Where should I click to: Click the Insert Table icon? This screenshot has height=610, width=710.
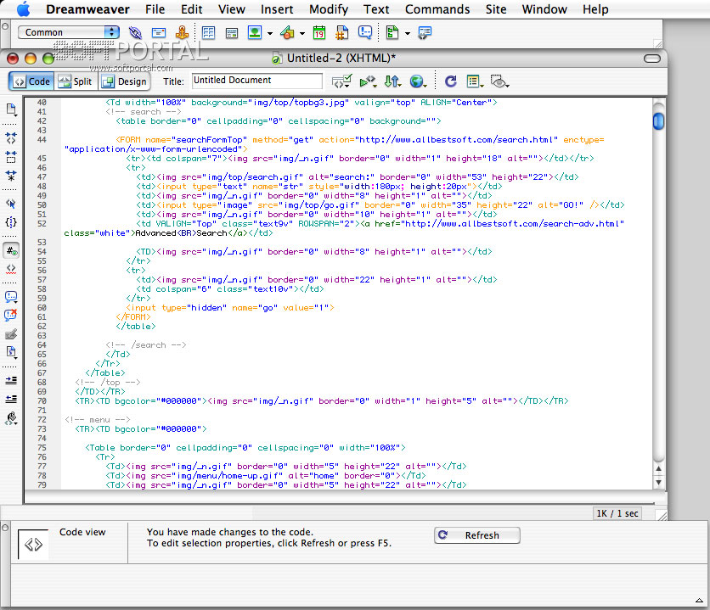point(208,33)
